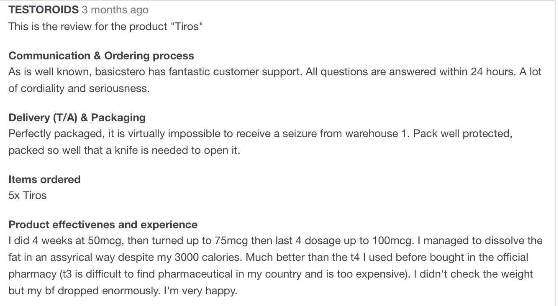This screenshot has height=306, width=559.
Task: Click the "Delivery (T/A) & Packaging" heading
Action: (x=77, y=118)
